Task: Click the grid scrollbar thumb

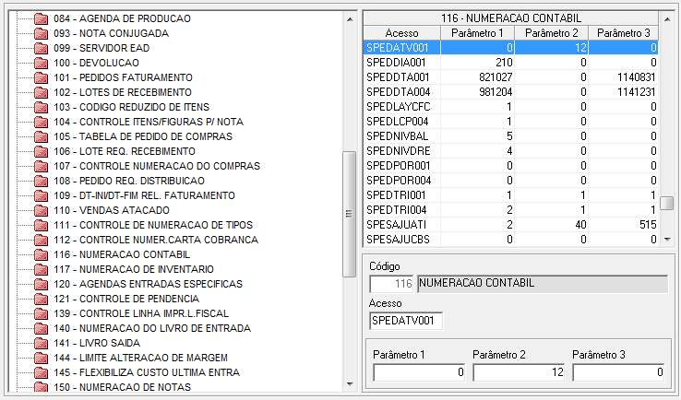Action: coord(666,203)
